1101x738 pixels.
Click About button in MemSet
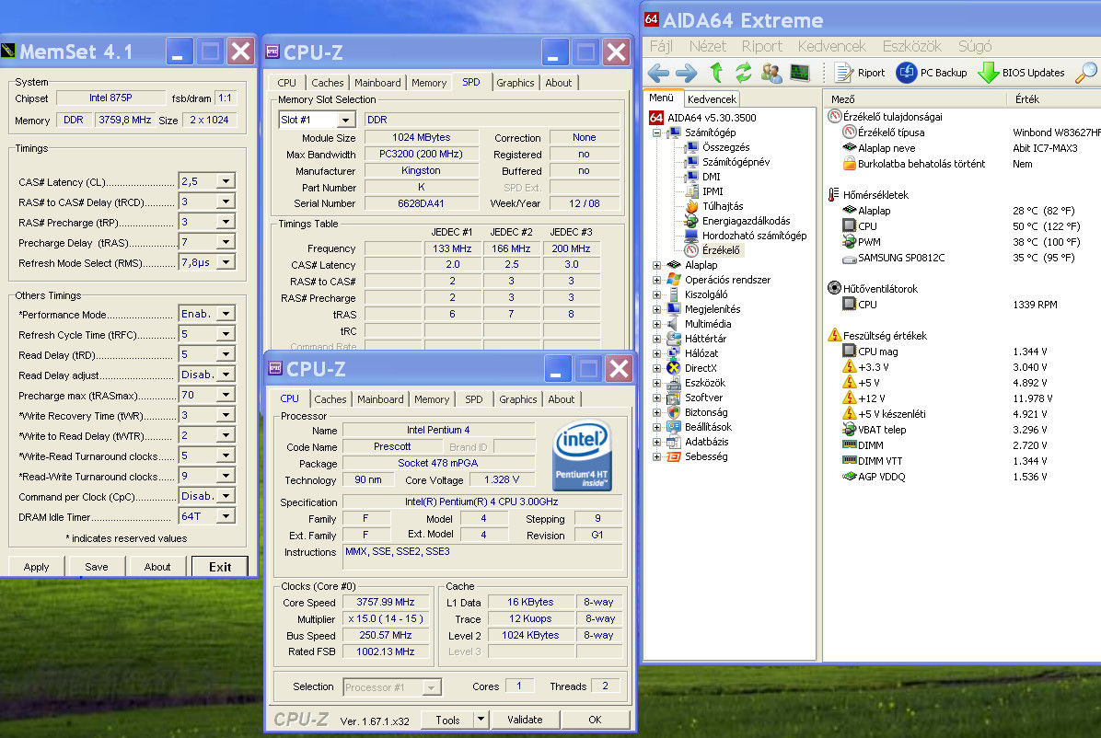coord(157,567)
